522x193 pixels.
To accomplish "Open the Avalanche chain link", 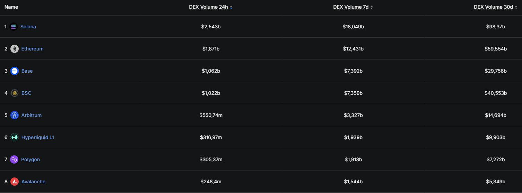I will [33, 182].
